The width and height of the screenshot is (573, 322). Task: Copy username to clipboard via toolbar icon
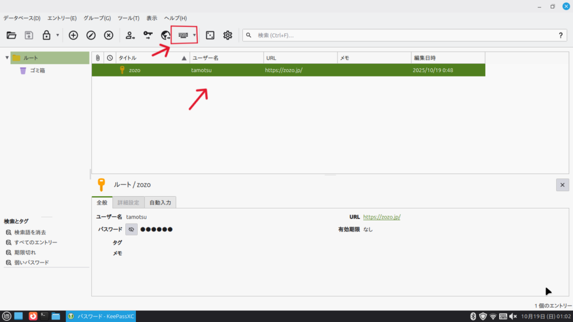130,35
